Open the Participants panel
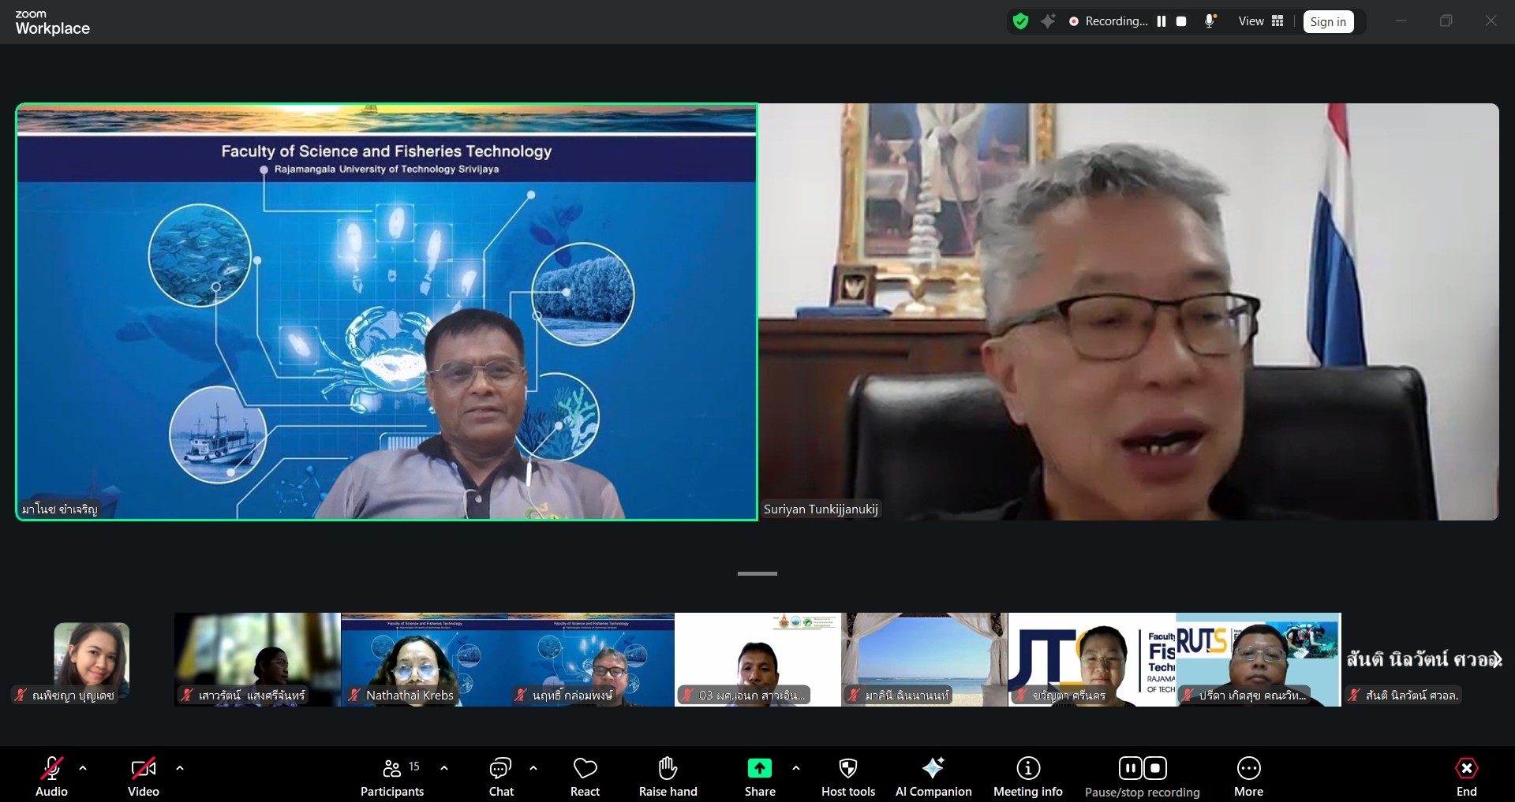Image resolution: width=1515 pixels, height=802 pixels. coord(392,777)
